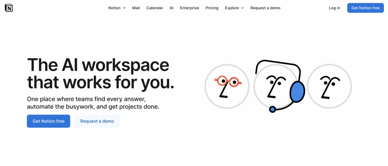Click the Log in link
Viewport: 388px width, 166px height.
coord(334,8)
